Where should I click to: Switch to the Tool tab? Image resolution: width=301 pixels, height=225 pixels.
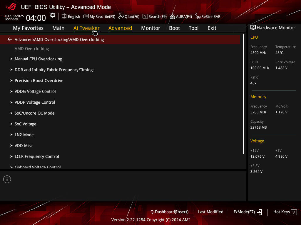[193, 28]
